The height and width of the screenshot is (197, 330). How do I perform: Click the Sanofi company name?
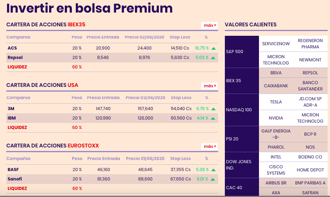coord(15,179)
